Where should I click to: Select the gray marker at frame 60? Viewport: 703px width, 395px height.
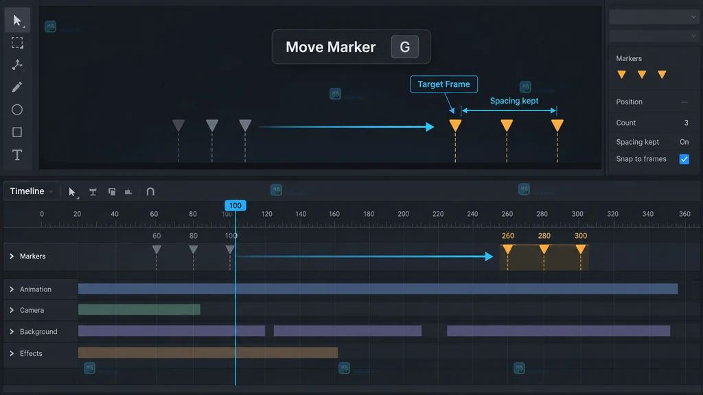click(157, 250)
